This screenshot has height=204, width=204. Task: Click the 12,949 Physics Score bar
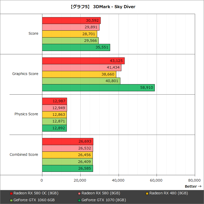55,108
